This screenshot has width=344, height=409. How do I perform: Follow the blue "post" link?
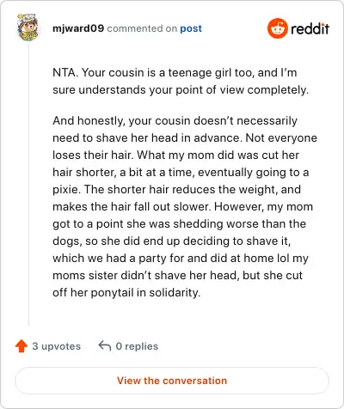(191, 28)
